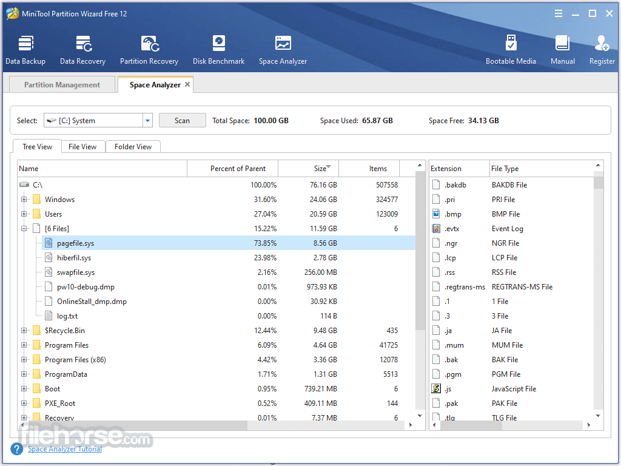Expand the Windows folder node
The width and height of the screenshot is (621, 466).
24,199
